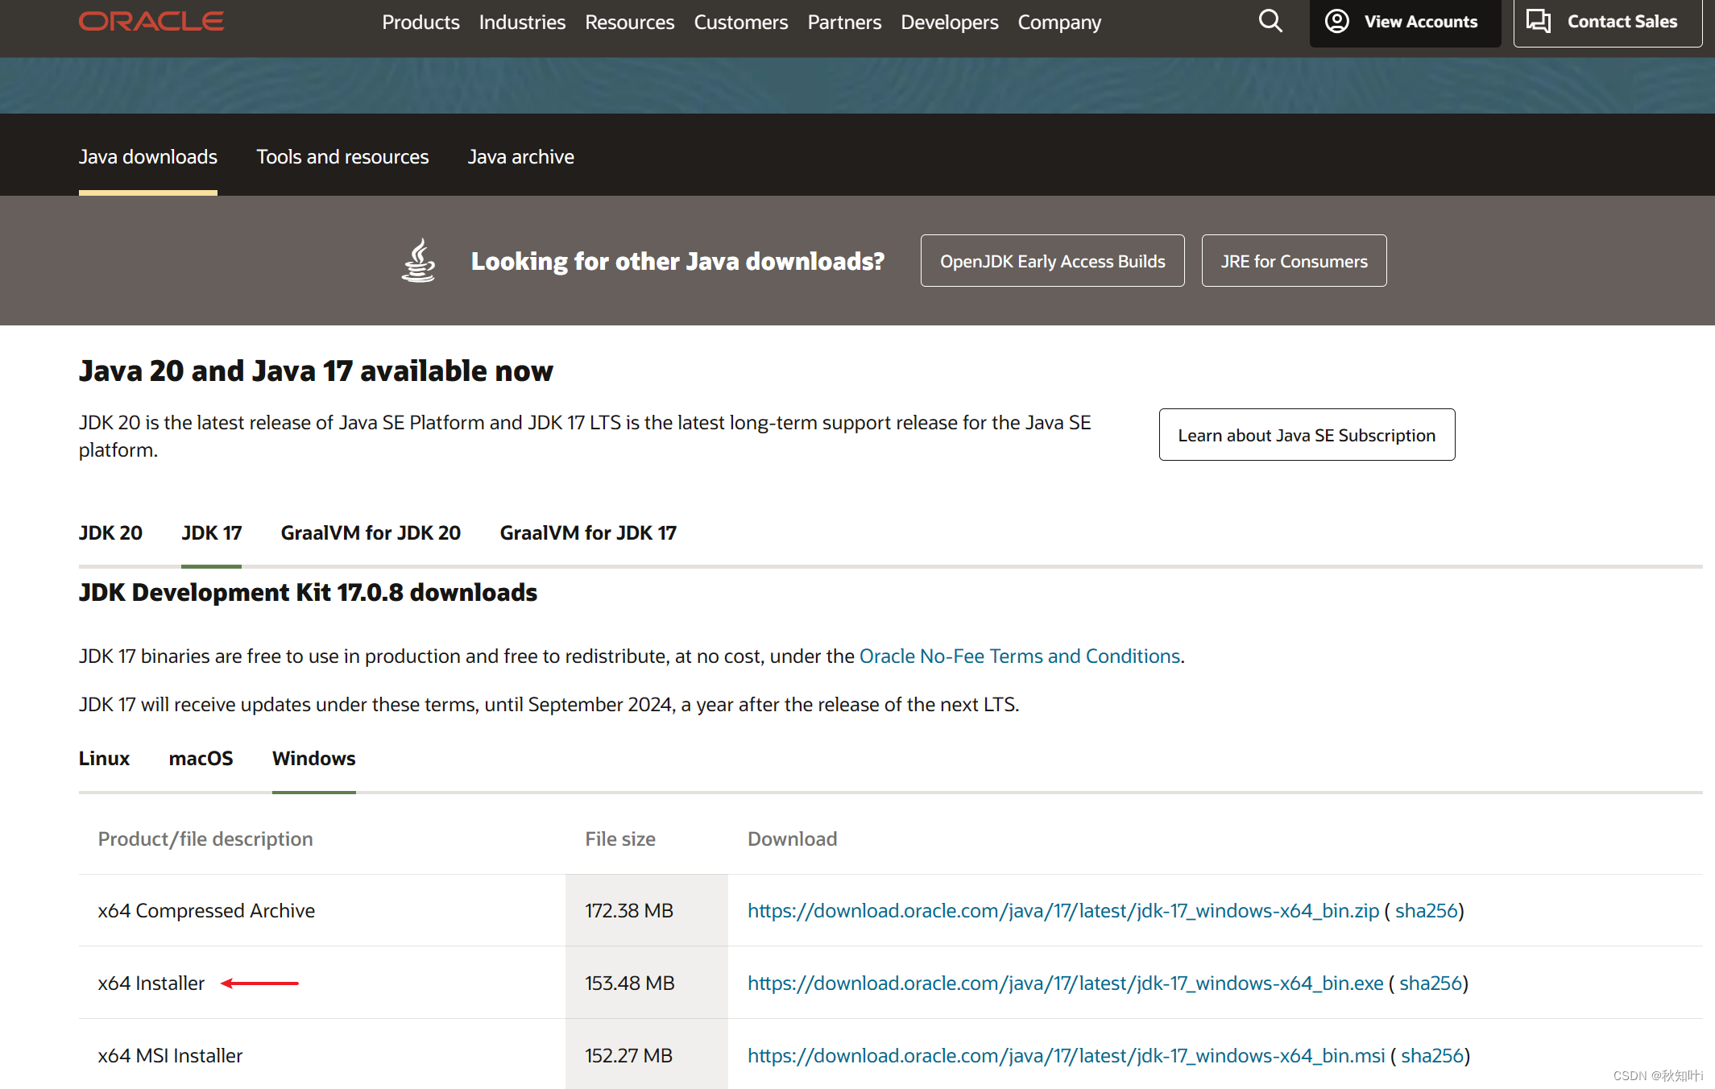Click the x64 Compressed Archive description
The height and width of the screenshot is (1089, 1715).
pos(206,910)
